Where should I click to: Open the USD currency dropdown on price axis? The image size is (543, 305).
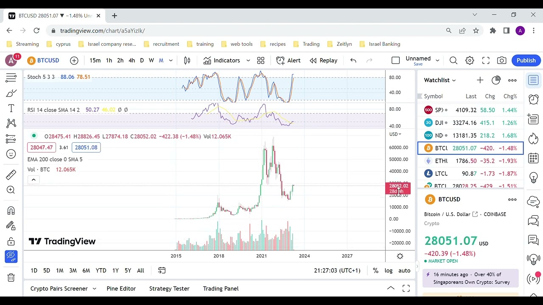[395, 134]
